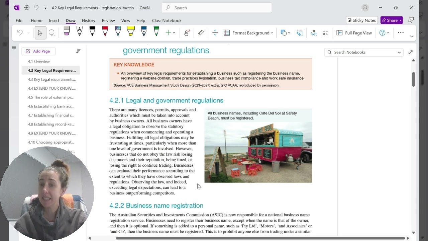The height and width of the screenshot is (241, 428).
Task: Open the Format Background dropdown
Action: (x=248, y=33)
